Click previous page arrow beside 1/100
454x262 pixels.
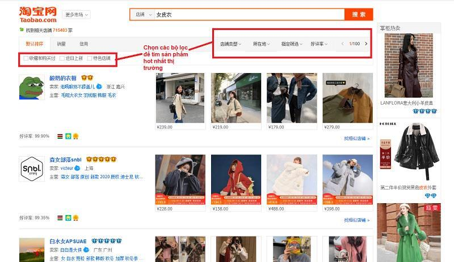click(x=342, y=44)
